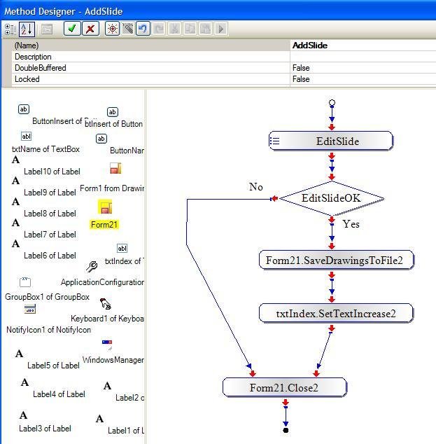Click the Label7 of Label text
Image resolution: width=436 pixels, height=444 pixels.
50,235
